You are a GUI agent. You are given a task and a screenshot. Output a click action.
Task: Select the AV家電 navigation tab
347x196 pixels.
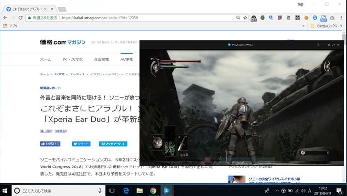pos(127,60)
